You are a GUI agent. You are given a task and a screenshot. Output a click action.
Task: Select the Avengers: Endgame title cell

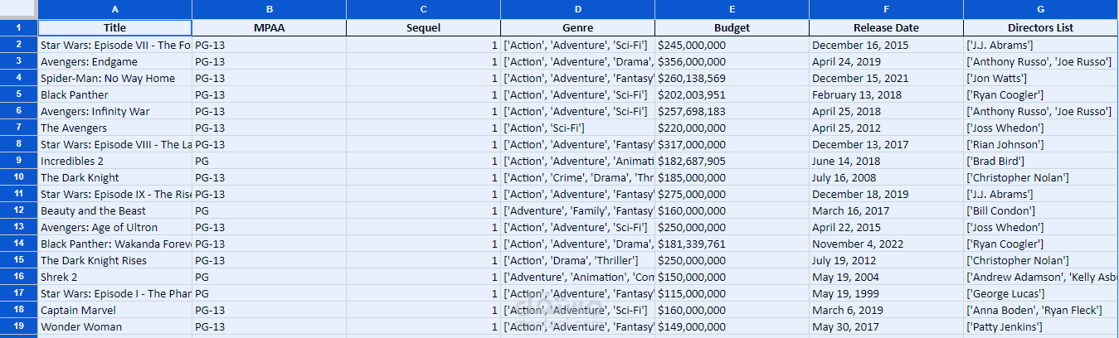click(x=114, y=61)
